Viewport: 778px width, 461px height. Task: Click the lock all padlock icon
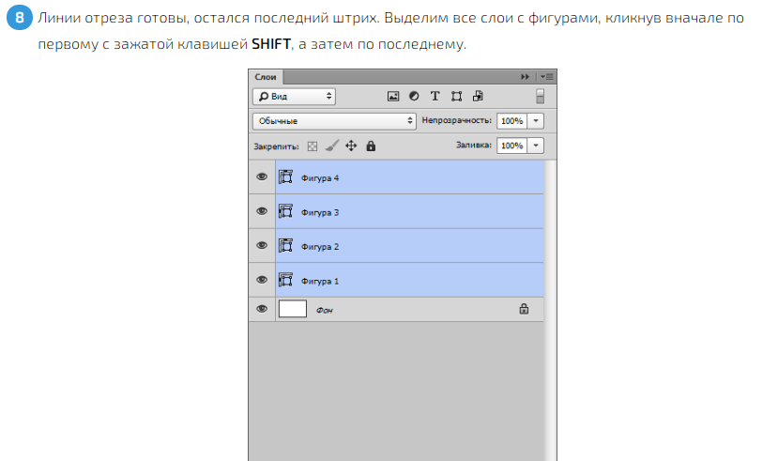pos(371,146)
